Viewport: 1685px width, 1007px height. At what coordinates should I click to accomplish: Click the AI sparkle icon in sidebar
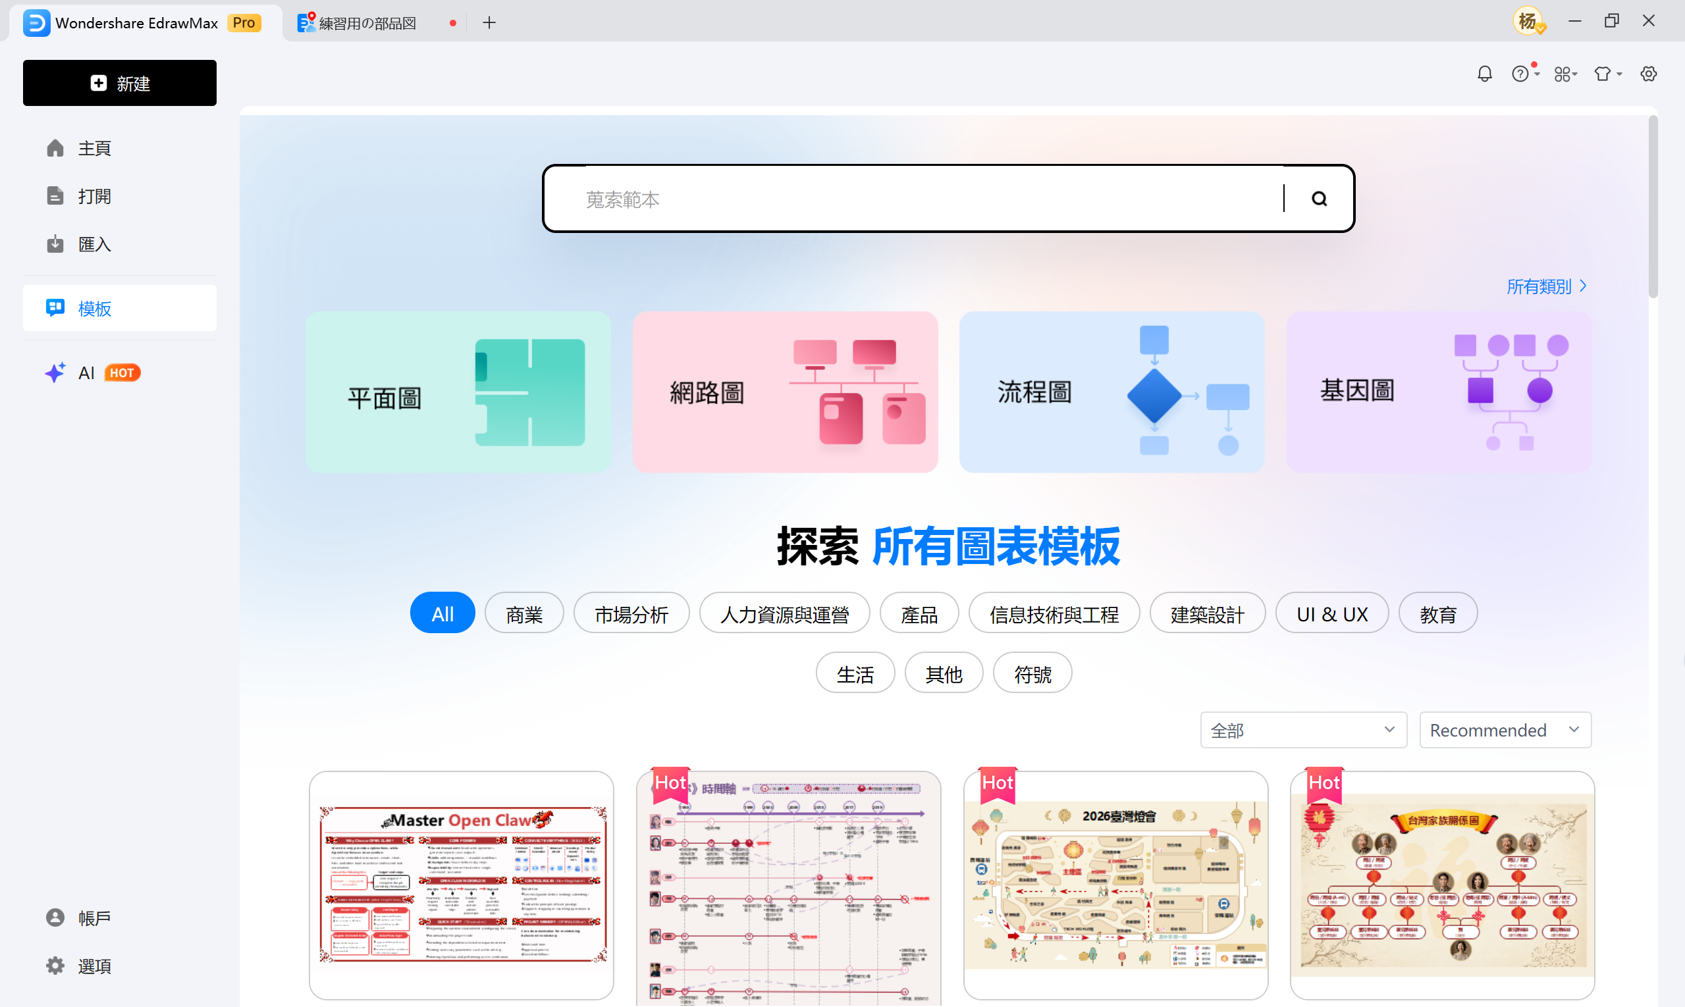coord(55,373)
